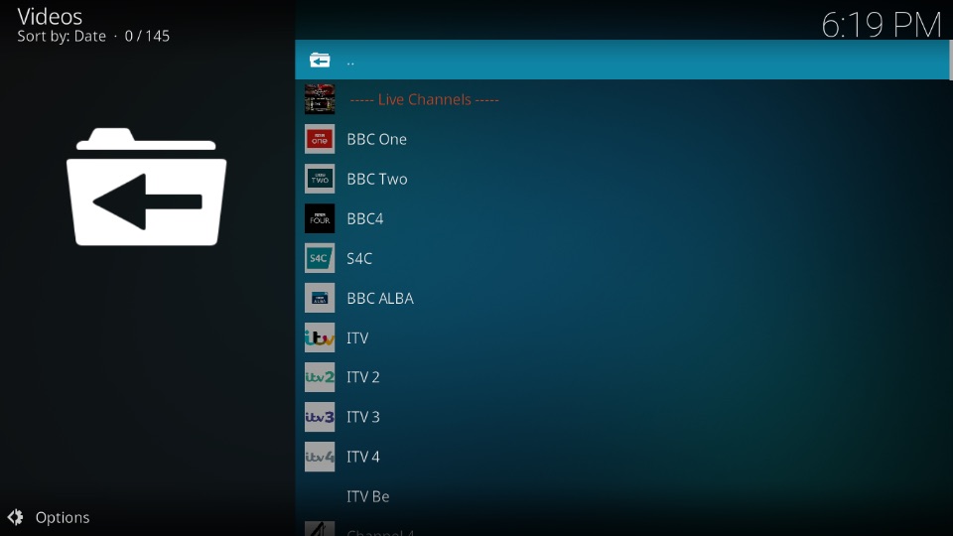This screenshot has width=953, height=536.
Task: Click the BBC Four black logo
Action: [x=320, y=218]
